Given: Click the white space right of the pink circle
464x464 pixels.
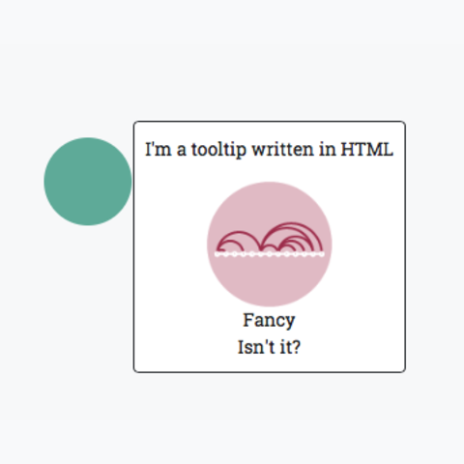Looking at the screenshot, I should [368, 244].
